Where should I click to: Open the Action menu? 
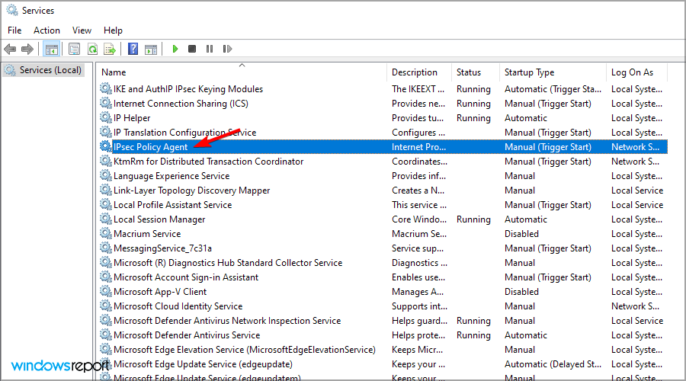coord(46,30)
